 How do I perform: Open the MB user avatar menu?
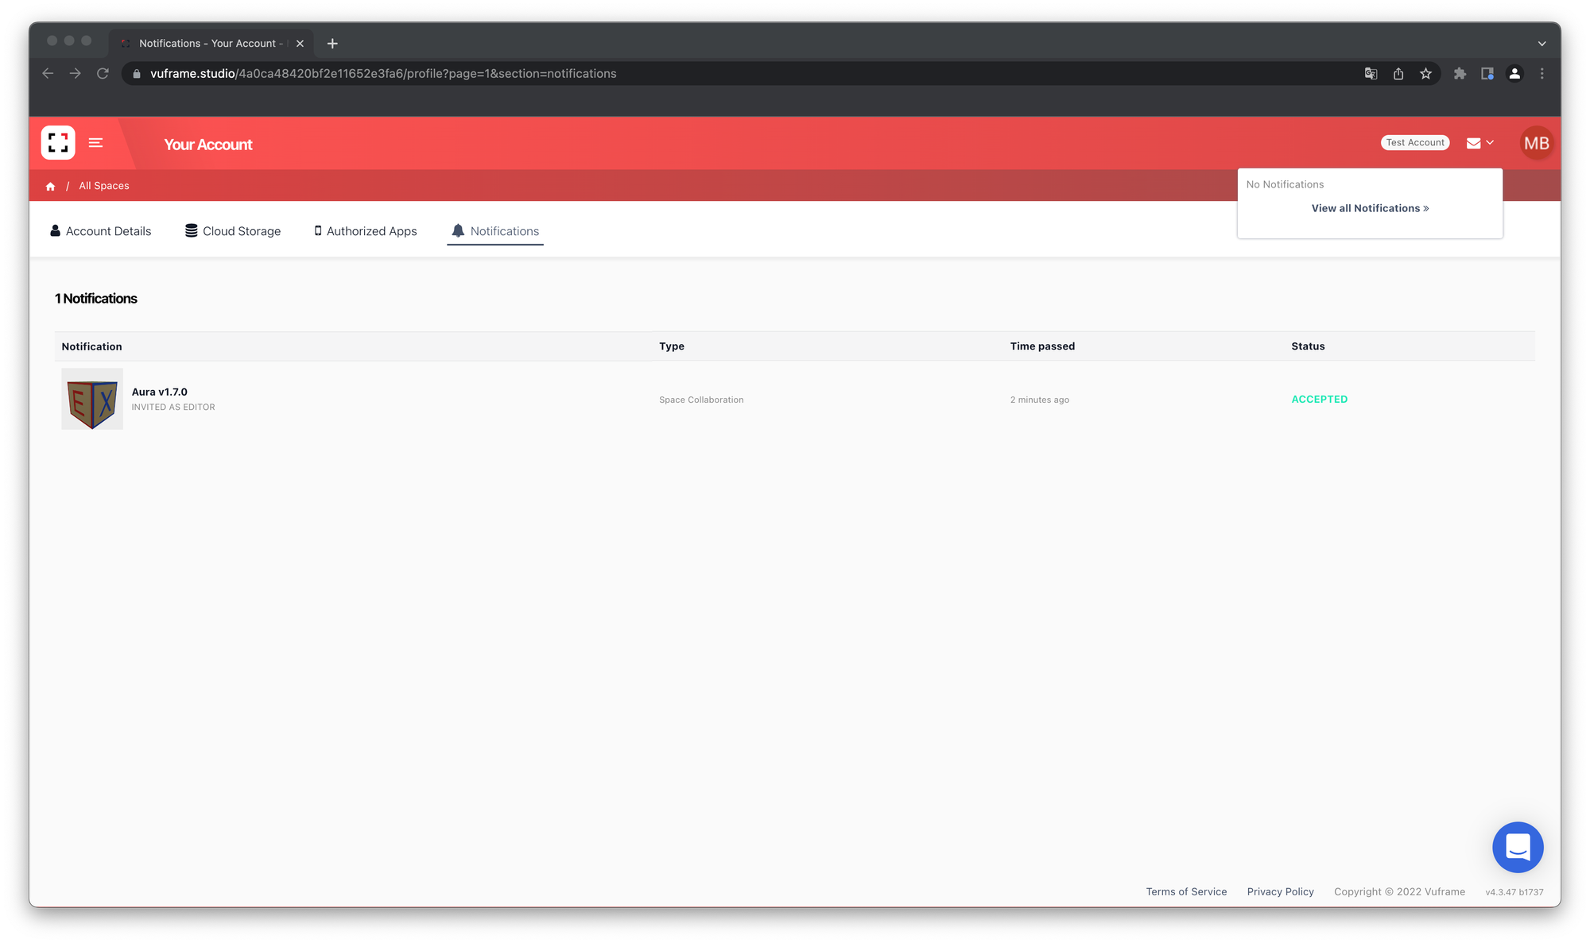(x=1536, y=143)
